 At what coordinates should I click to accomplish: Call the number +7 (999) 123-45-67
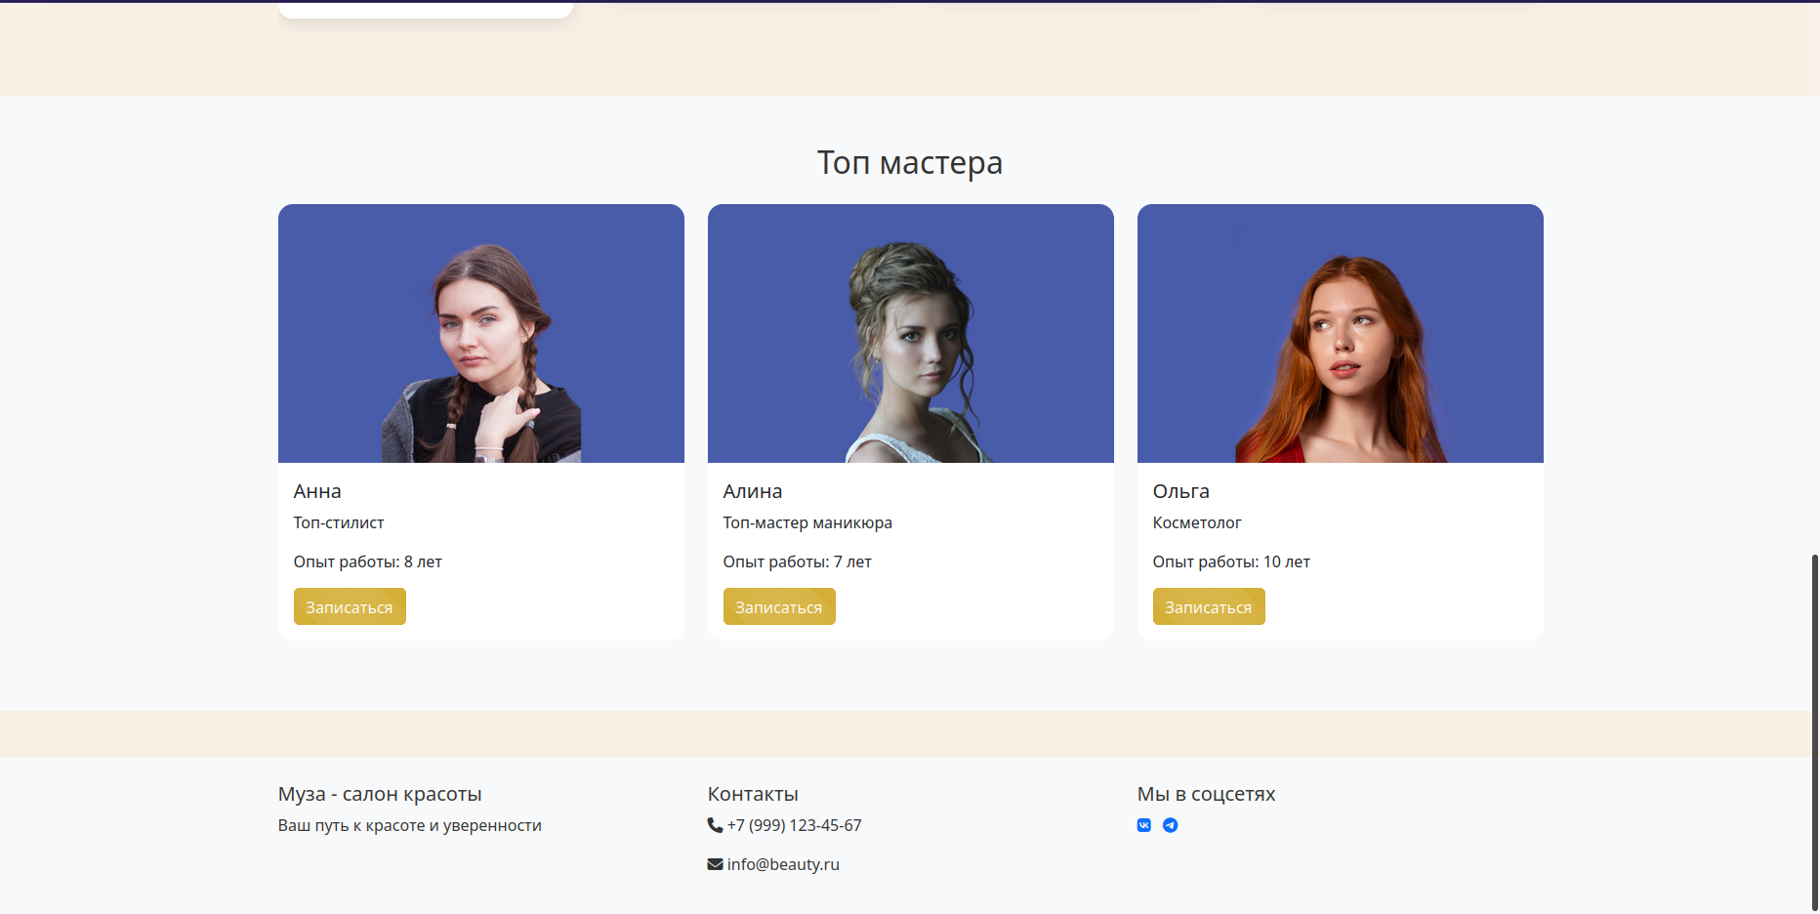pos(794,825)
